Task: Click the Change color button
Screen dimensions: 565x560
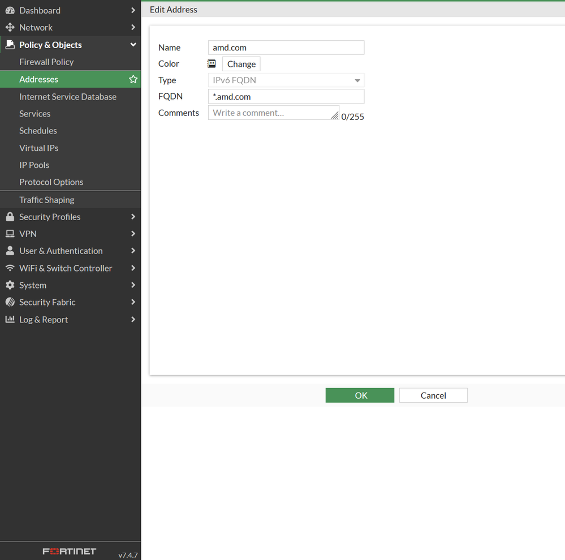Action: (x=241, y=64)
